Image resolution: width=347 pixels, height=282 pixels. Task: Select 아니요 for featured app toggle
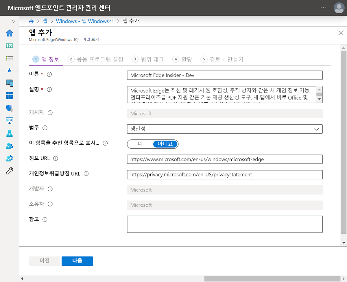165,144
